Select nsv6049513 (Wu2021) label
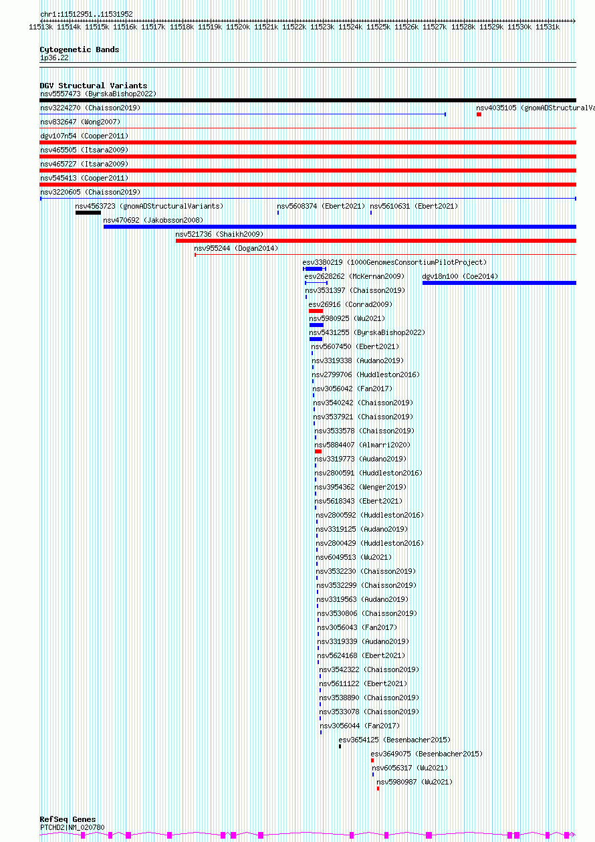Screen dimensions: 595x842 point(354,557)
